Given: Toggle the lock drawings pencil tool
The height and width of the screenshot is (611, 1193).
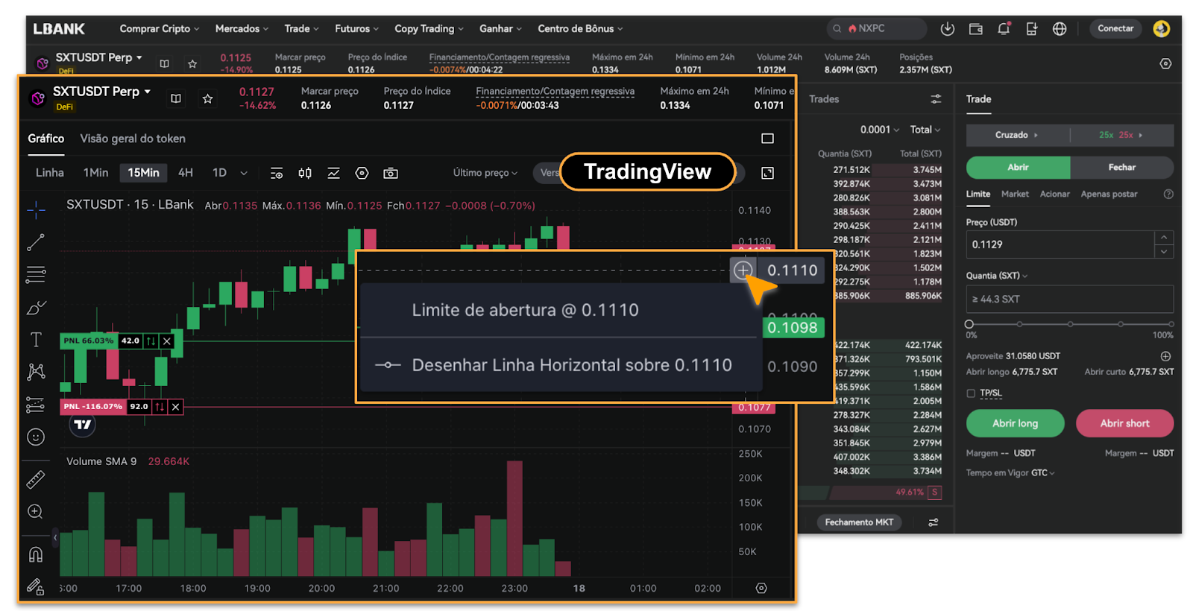Looking at the screenshot, I should click(x=36, y=587).
